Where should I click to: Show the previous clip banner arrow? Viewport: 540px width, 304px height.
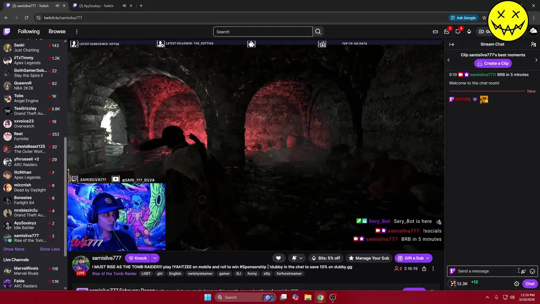point(448,60)
